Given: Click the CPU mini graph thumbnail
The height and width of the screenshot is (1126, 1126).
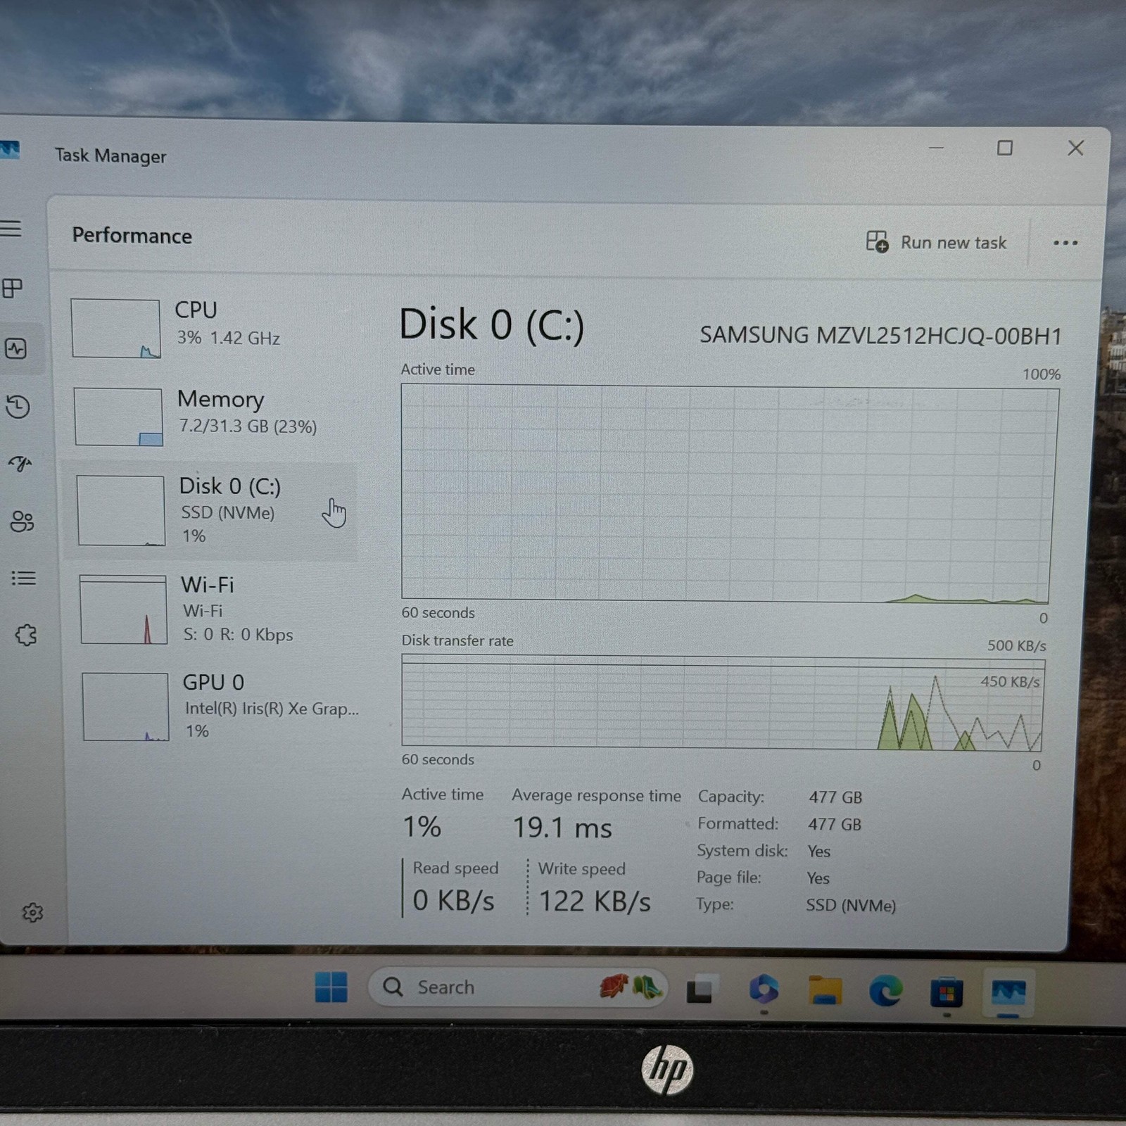Looking at the screenshot, I should coord(115,329).
